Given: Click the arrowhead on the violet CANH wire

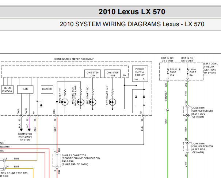Looking at the screenshot, I should [x=29, y=130].
